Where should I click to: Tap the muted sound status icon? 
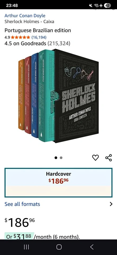tap(91, 6)
